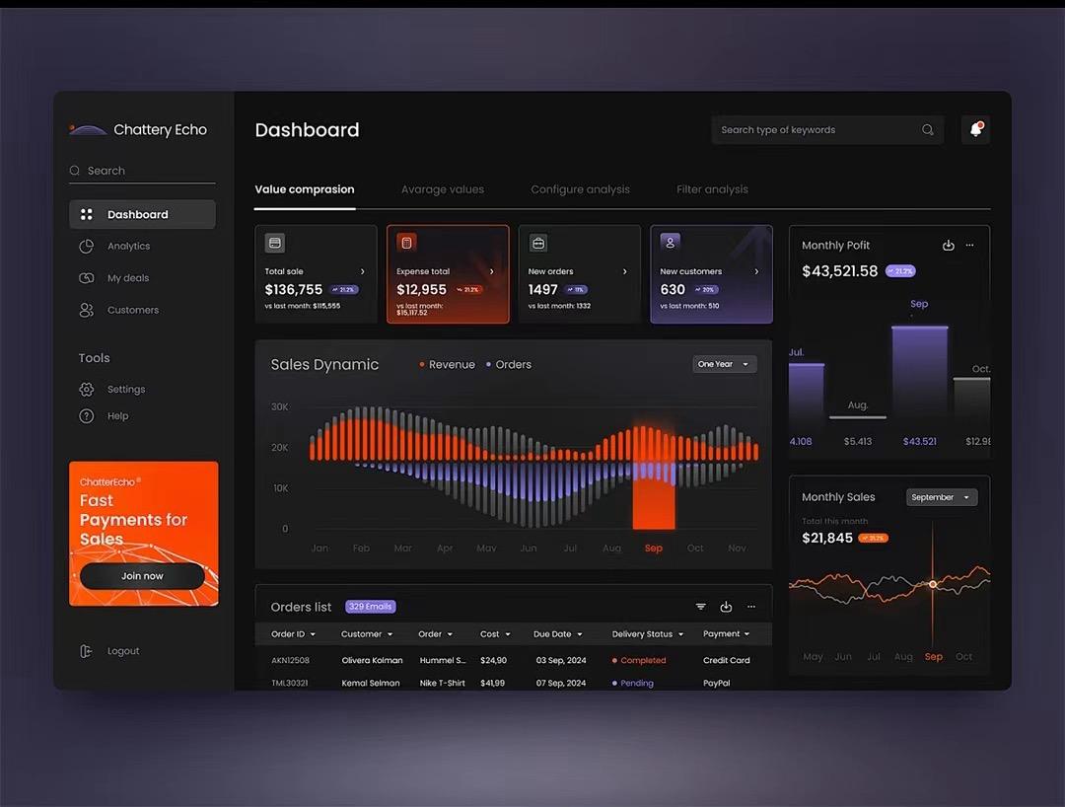Click the Total sale card icon
1065x807 pixels.
point(275,243)
